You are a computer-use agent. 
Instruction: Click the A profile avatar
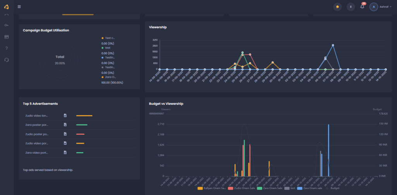click(374, 7)
